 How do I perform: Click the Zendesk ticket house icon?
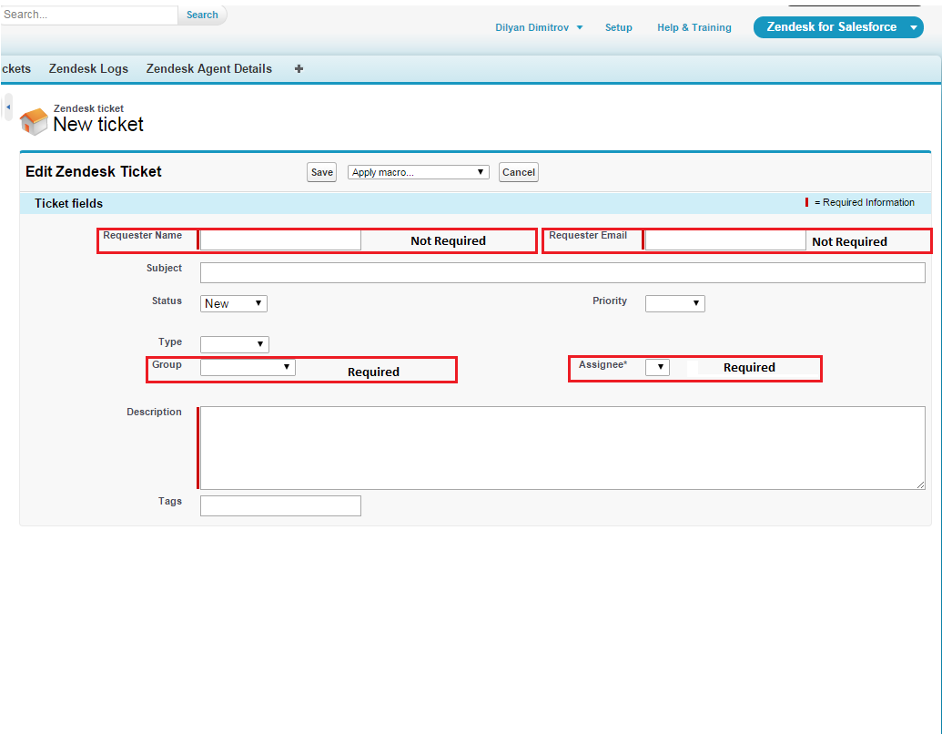[34, 121]
